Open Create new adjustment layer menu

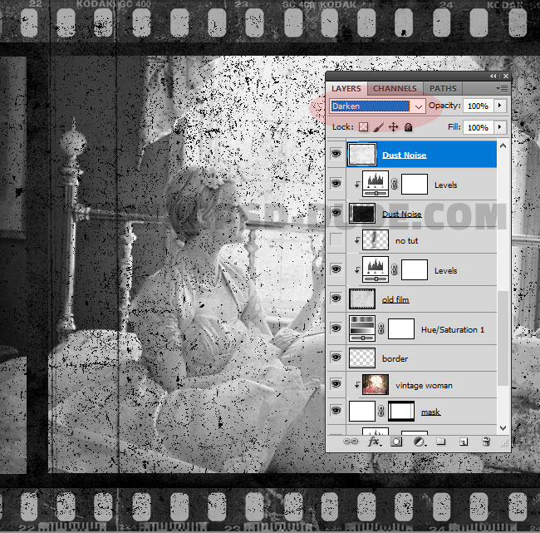[420, 442]
